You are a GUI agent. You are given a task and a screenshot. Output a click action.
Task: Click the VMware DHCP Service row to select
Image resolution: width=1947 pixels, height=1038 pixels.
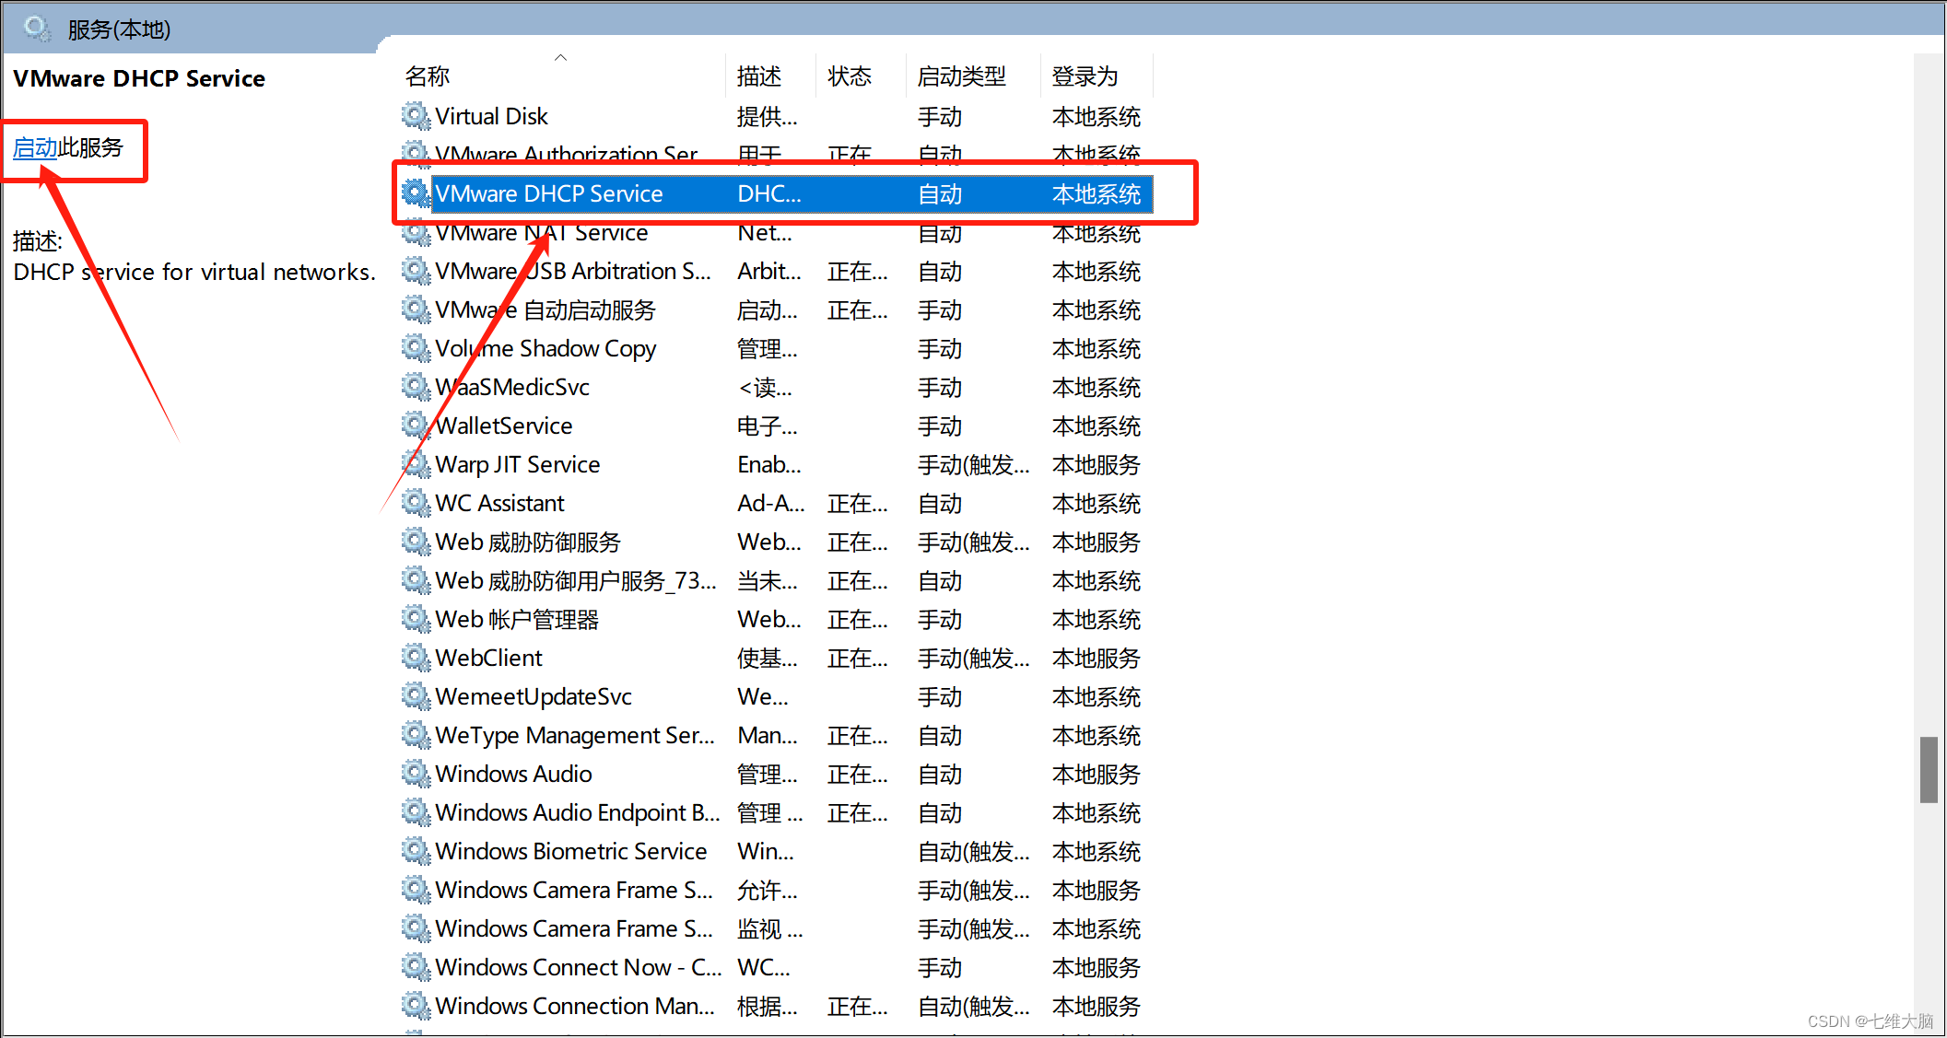point(788,193)
